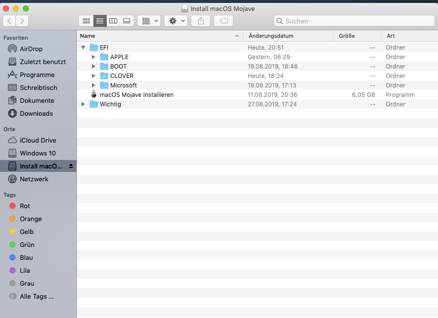Screen dimensions: 438x318
Task: Click the 6,05 GB size value
Action: (x=364, y=95)
